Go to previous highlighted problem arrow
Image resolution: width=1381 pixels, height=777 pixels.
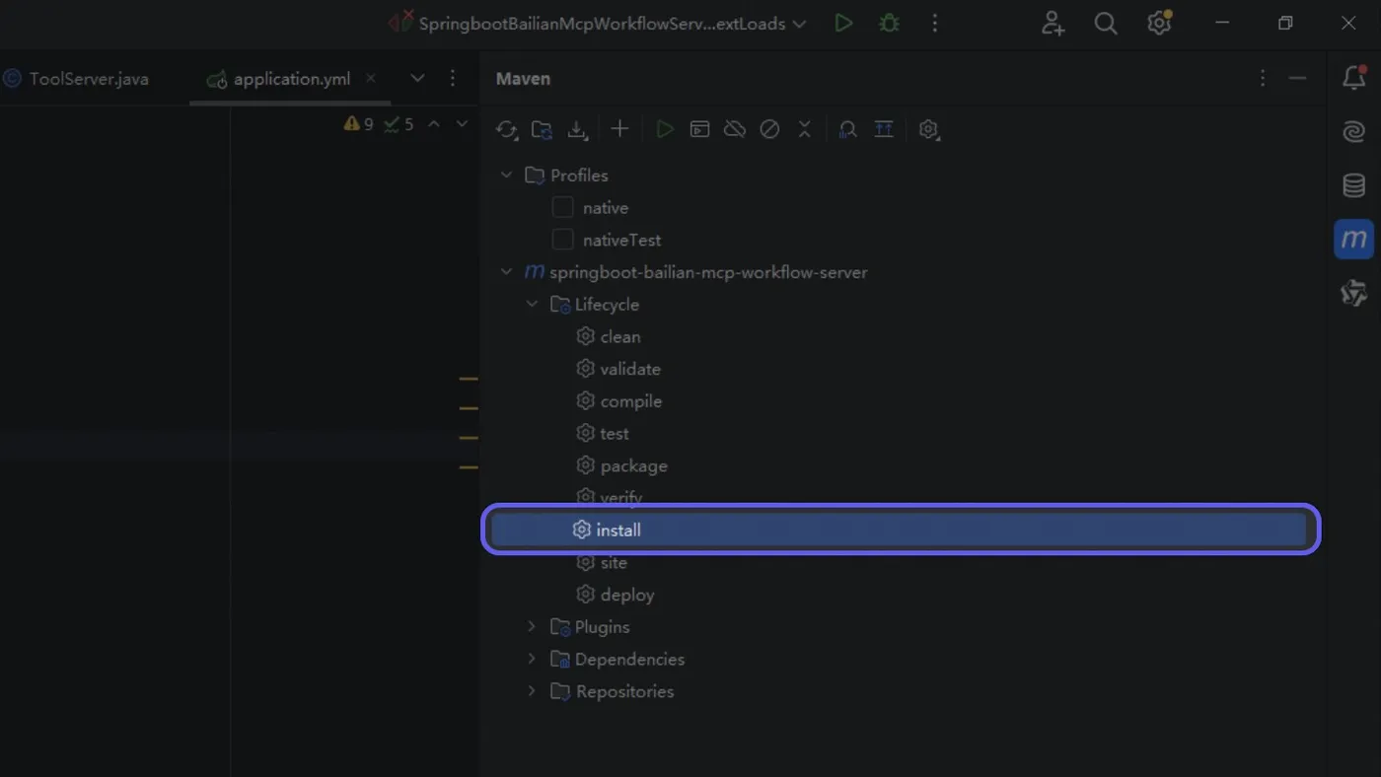[434, 123]
